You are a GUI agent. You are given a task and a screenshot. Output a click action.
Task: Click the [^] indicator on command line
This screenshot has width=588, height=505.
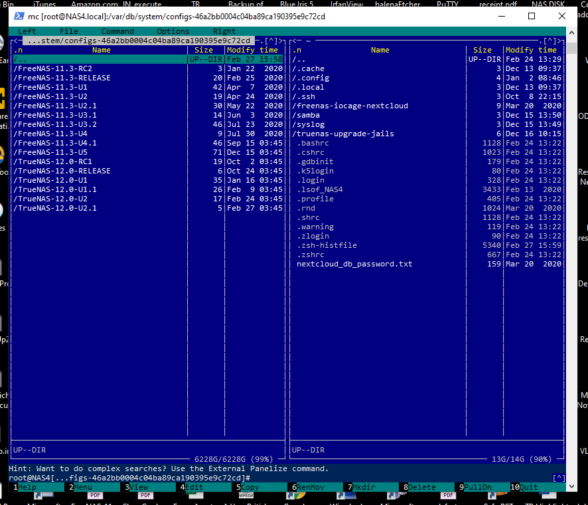click(x=559, y=478)
